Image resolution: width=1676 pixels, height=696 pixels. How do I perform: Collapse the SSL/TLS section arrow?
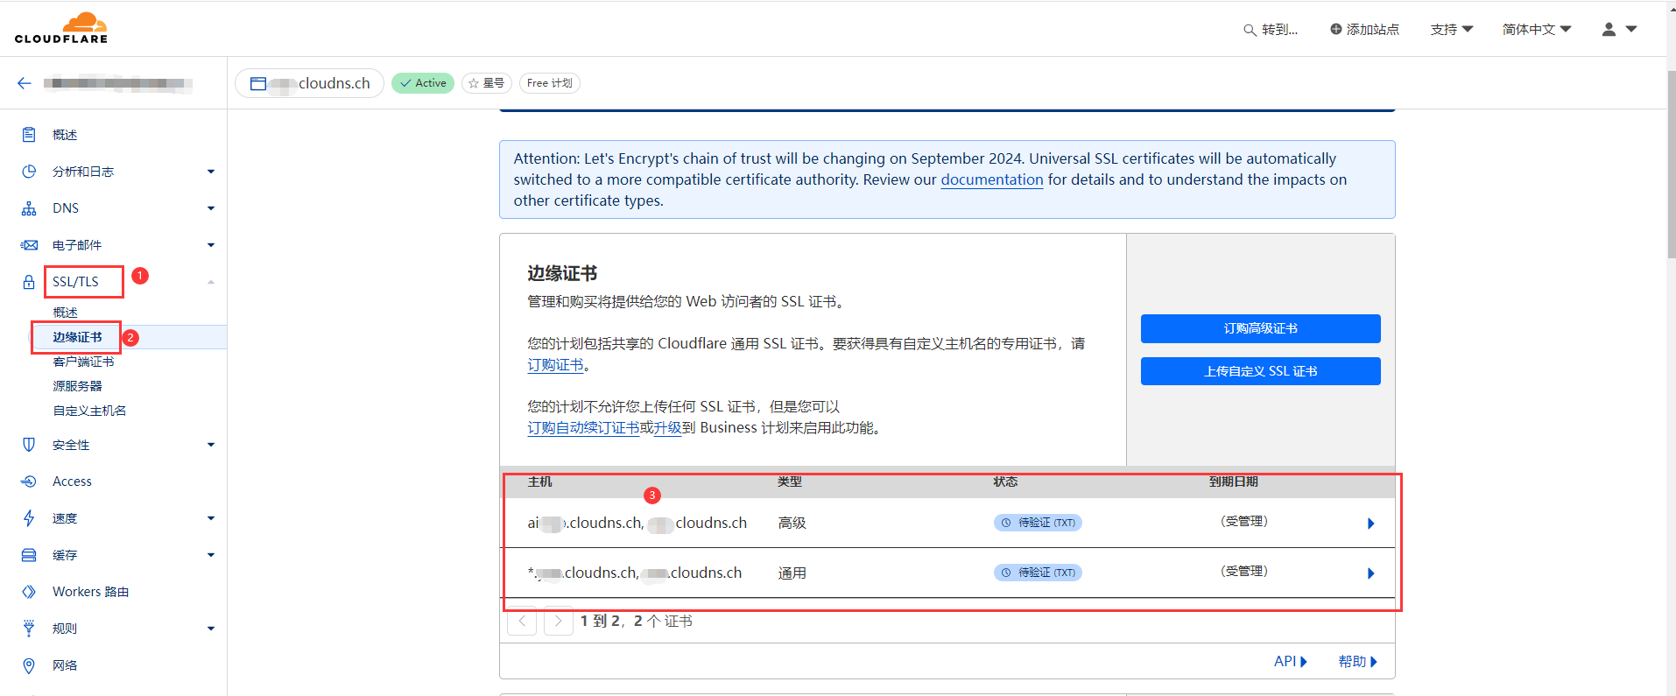[211, 282]
